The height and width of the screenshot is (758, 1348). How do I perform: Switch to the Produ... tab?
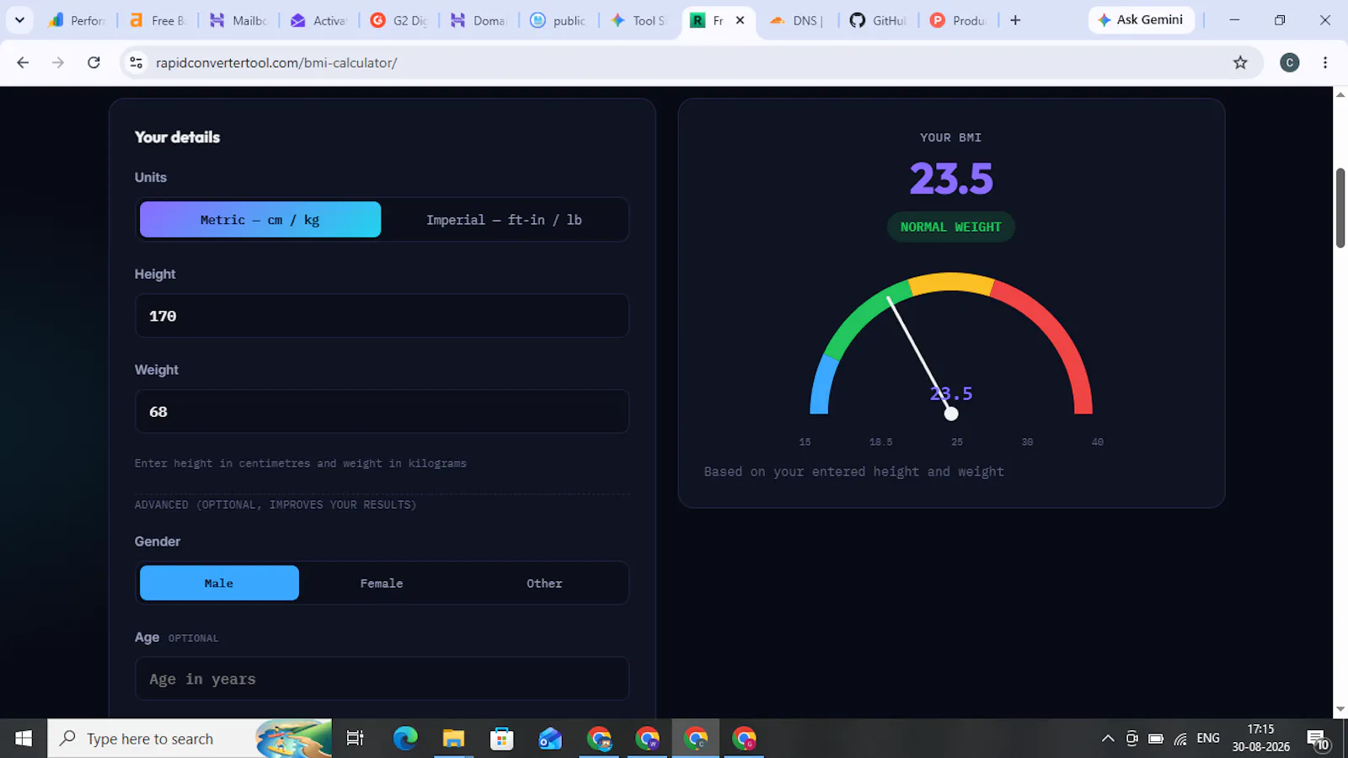[959, 20]
